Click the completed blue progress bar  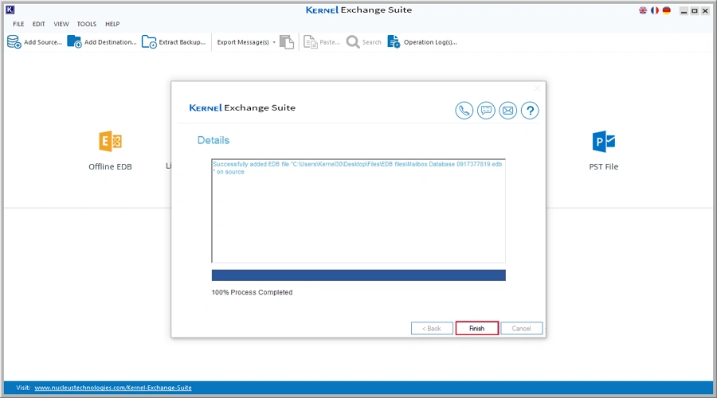coord(358,275)
